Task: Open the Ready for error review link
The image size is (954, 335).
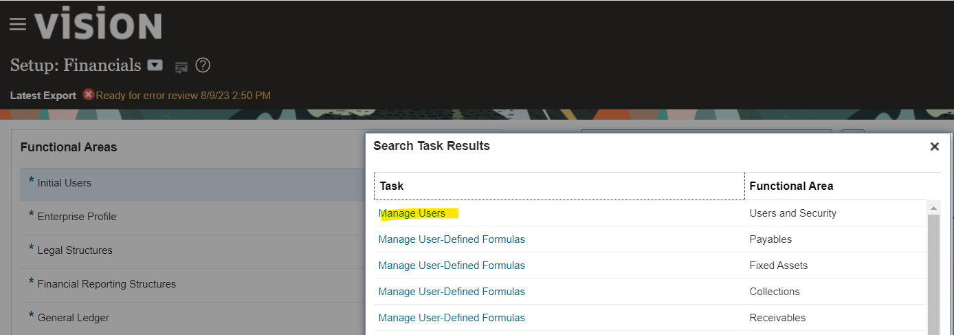Action: click(x=183, y=96)
